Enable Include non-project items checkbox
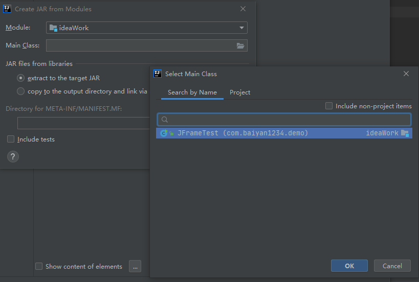Viewport: 419px width, 282px height. pyautogui.click(x=329, y=106)
